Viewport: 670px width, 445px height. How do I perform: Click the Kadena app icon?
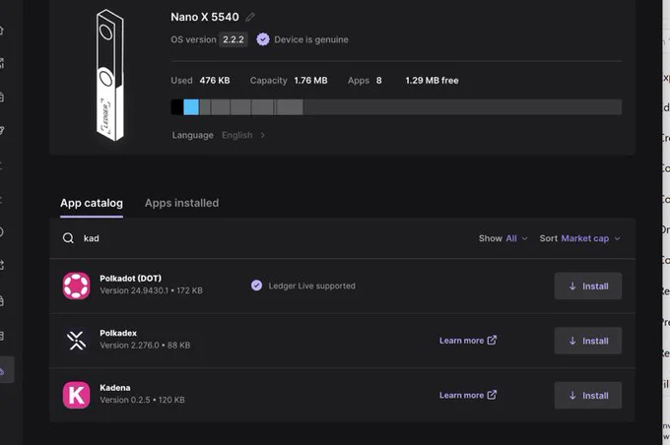[x=77, y=395]
